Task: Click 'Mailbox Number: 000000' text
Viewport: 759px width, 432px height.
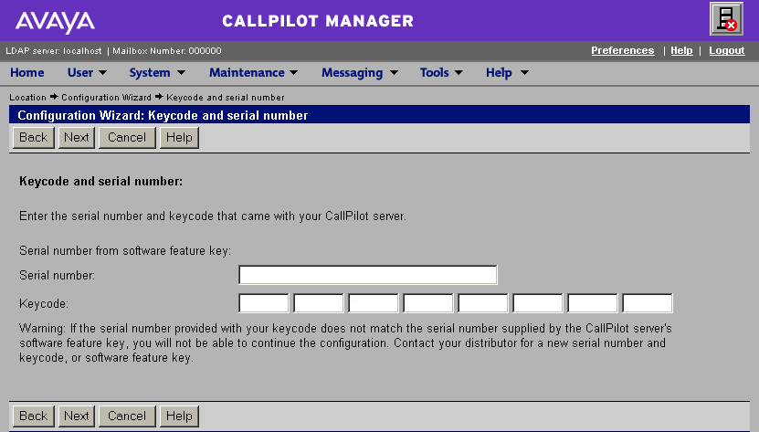Action: tap(167, 51)
